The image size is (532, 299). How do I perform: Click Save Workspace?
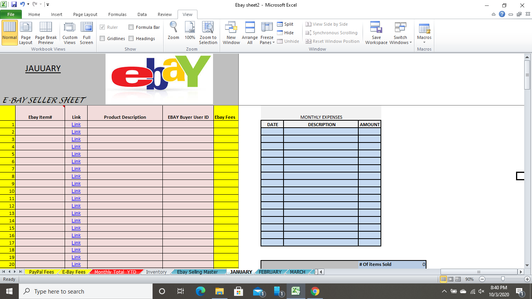tap(376, 33)
